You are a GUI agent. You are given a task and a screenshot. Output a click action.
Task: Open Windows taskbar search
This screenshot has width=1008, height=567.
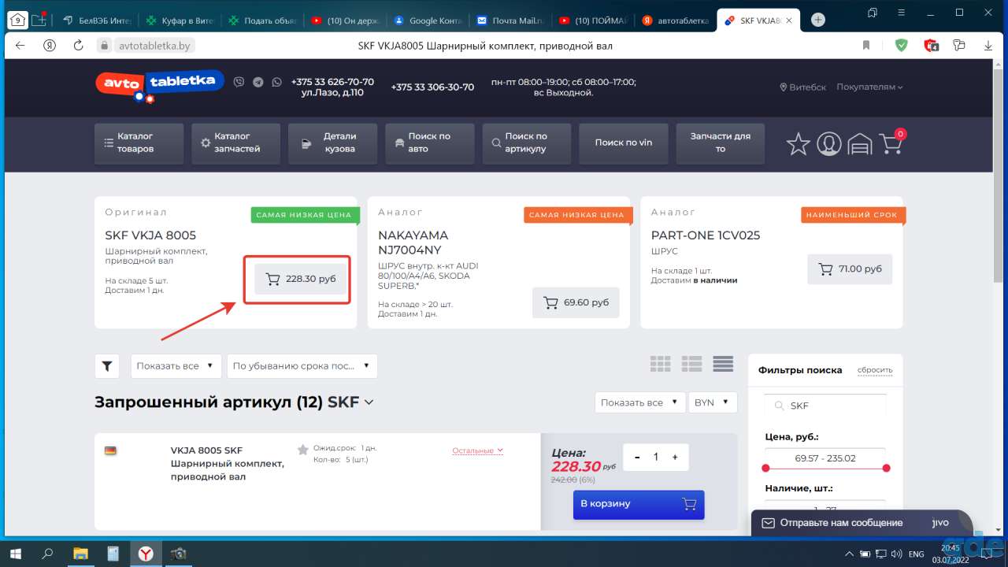pos(47,554)
